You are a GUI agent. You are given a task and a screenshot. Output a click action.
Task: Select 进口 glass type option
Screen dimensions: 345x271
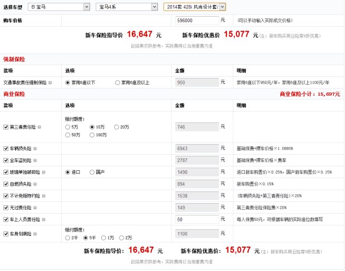pos(67,173)
